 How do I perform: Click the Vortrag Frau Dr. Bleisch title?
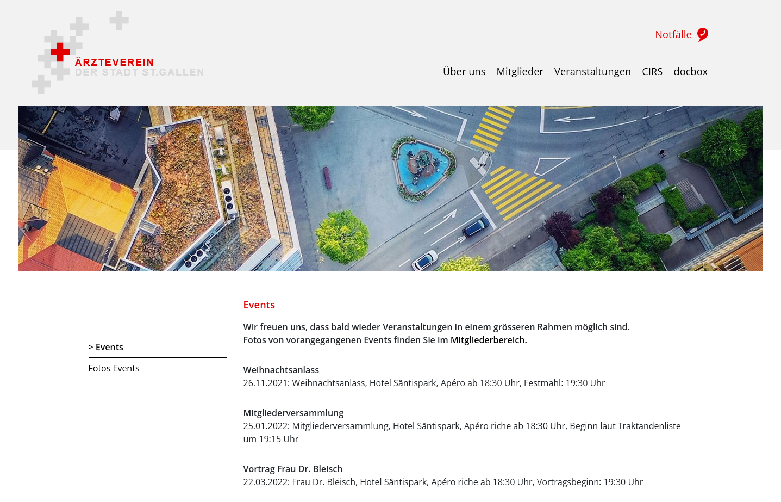pos(292,469)
